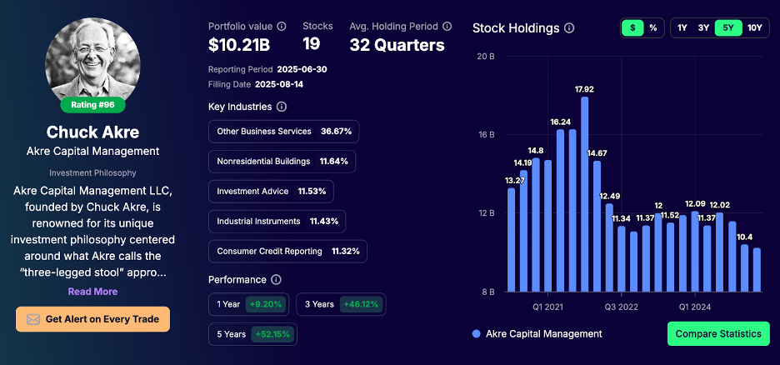Viewport: 780px width, 365px height.
Task: Select the filing date 2025-08-14
Action: (x=279, y=84)
